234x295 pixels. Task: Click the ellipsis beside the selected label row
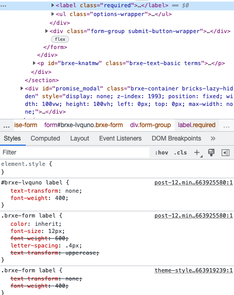coord(4,6)
